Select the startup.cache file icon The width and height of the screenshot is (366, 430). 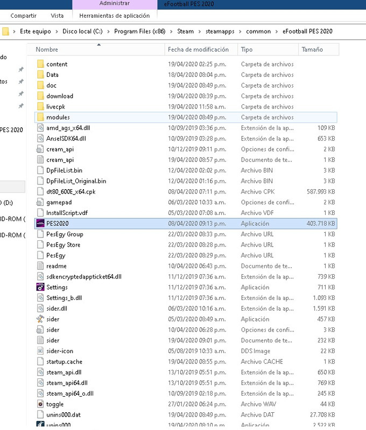tap(40, 361)
